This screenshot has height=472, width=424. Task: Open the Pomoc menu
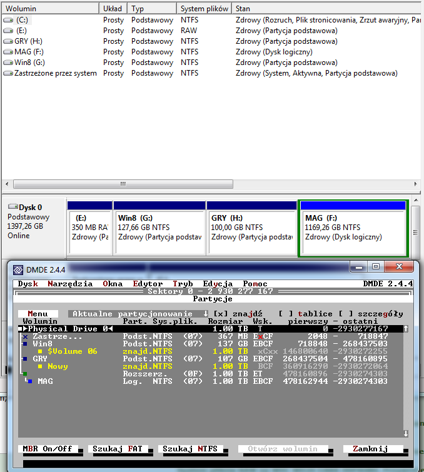coord(255,284)
